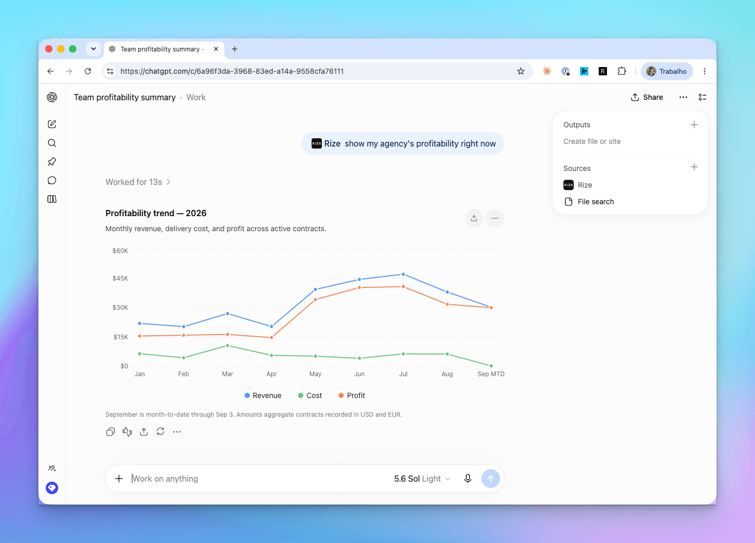This screenshot has height=543, width=755.
Task: View site information icon in address bar
Action: (110, 71)
